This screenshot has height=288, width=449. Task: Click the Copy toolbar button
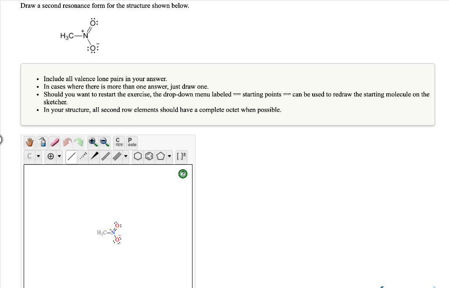pyautogui.click(x=118, y=142)
